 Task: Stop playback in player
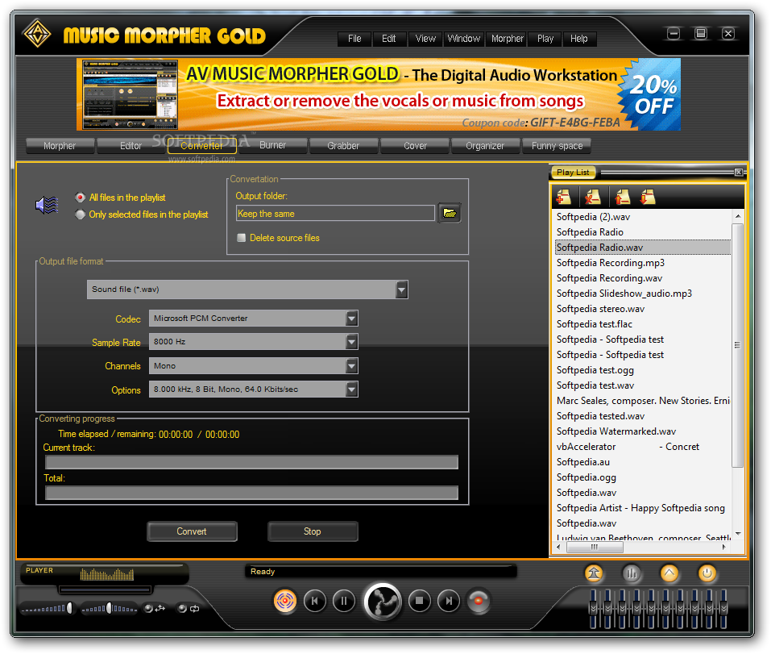click(420, 601)
